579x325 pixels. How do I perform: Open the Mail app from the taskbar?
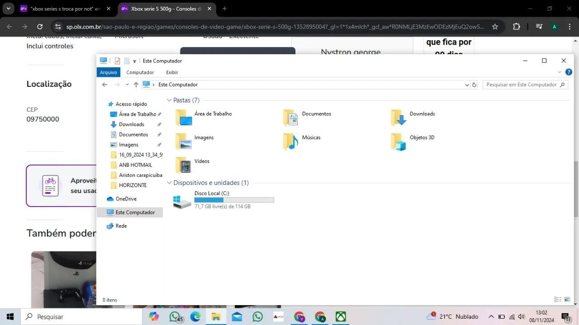(x=236, y=316)
